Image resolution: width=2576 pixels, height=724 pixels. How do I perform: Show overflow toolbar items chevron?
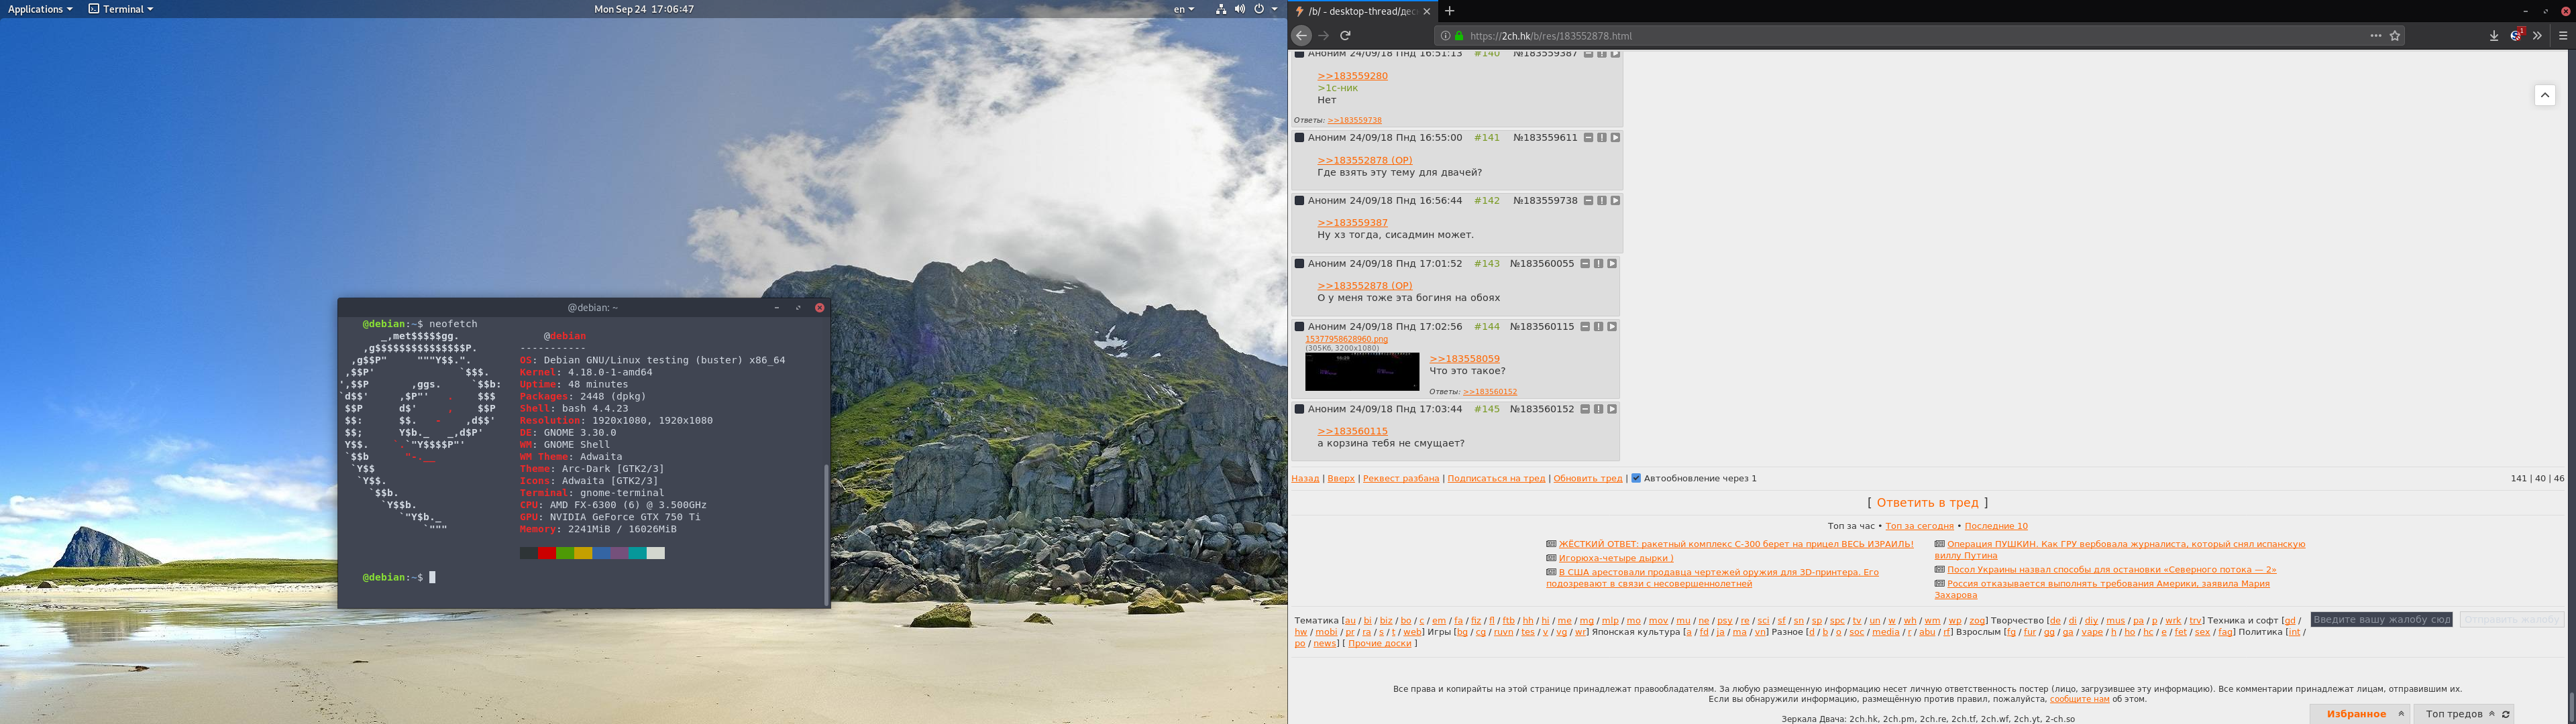[2537, 35]
